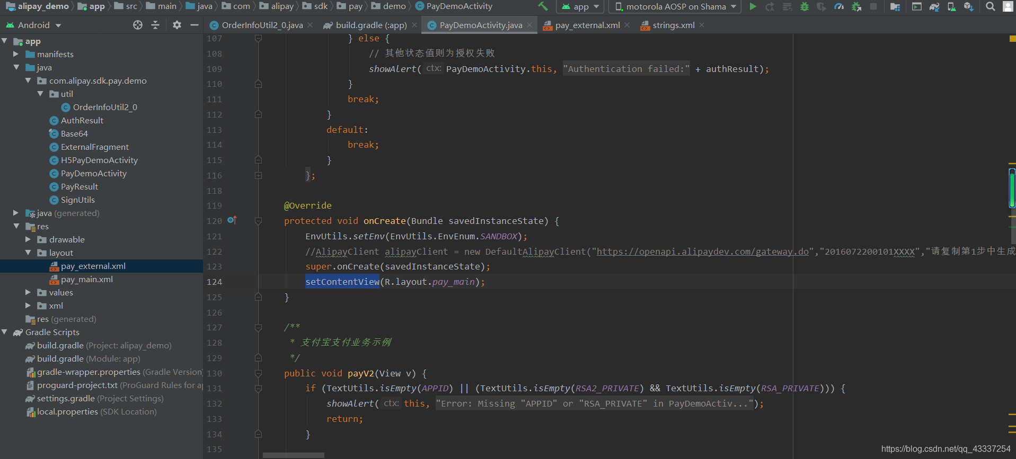
Task: Select gradle-wrapper.properties in Gradle Scripts
Action: pos(114,372)
